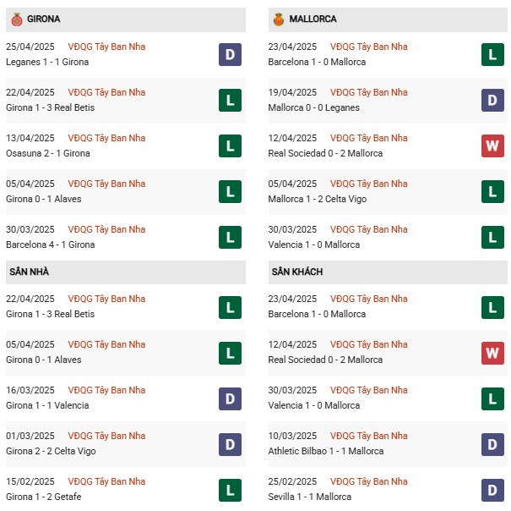Viewport: 511px width, 511px height.
Task: Click the L badge for Girona 1-2 Getafe
Action: point(230,490)
